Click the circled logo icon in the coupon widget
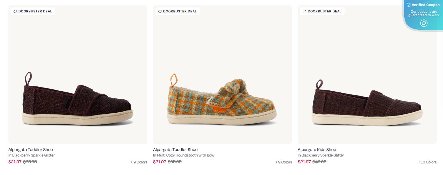 click(424, 23)
